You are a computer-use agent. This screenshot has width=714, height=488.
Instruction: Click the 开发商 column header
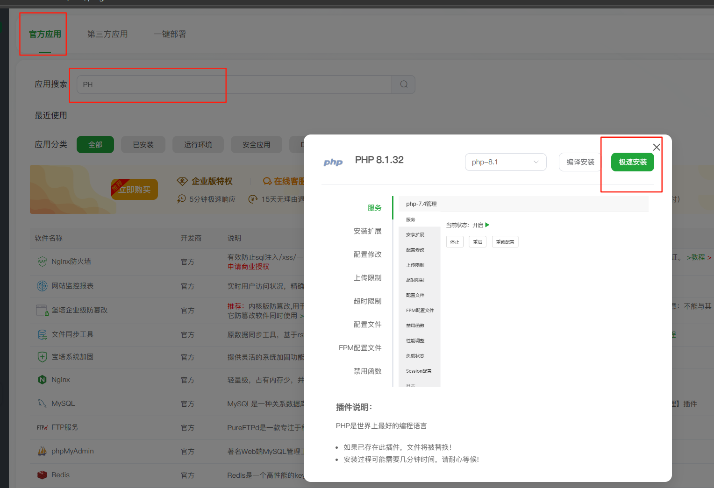[191, 238]
